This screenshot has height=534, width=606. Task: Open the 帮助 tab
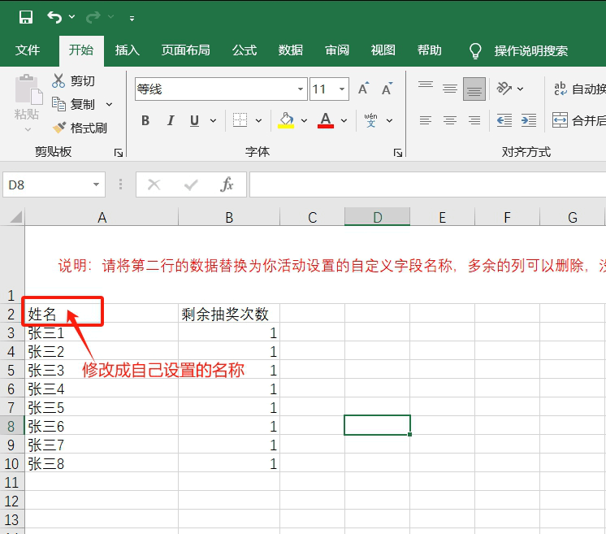pos(430,50)
